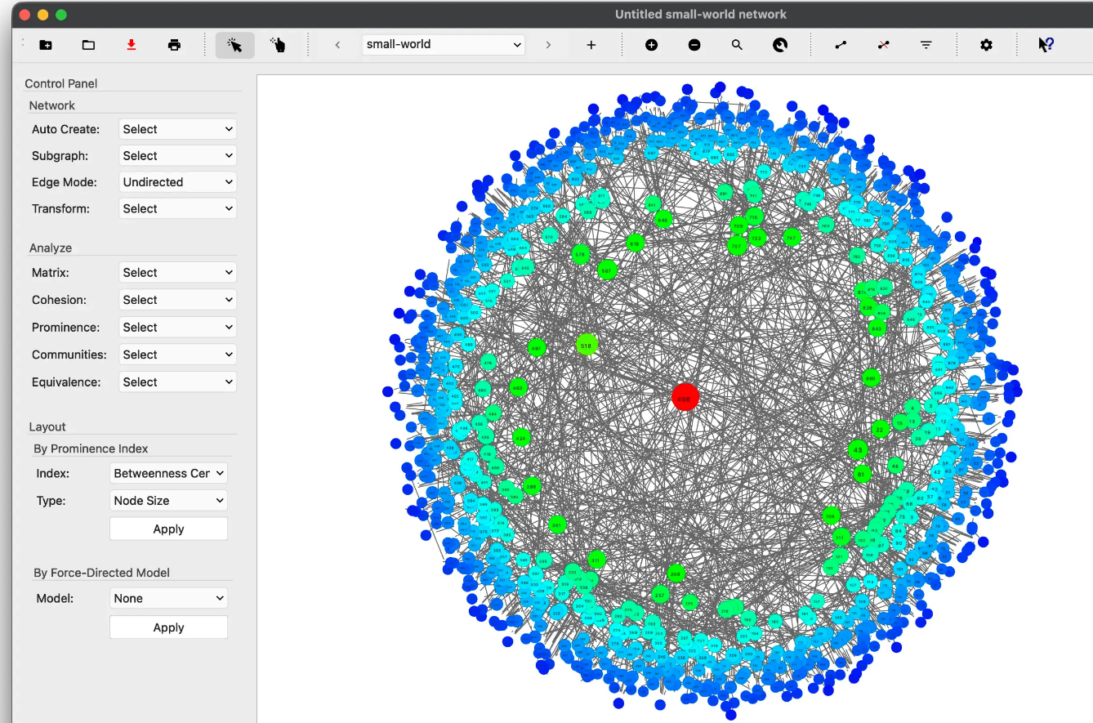Image resolution: width=1093 pixels, height=723 pixels.
Task: Advance with the right navigation chevron
Action: tap(549, 45)
